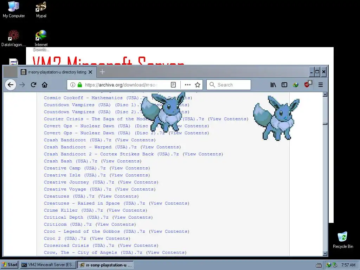The height and width of the screenshot is (270, 360).
Task: Open Croc - Legend of the Gobbos link
Action: (x=94, y=231)
